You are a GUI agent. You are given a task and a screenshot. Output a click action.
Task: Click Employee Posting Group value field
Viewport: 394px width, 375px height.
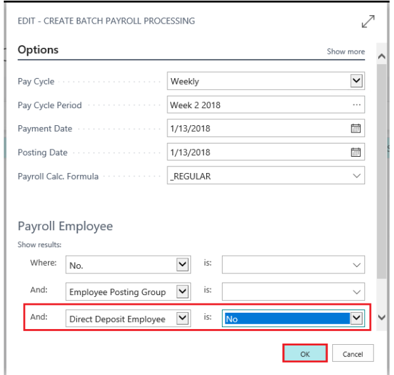pos(294,292)
